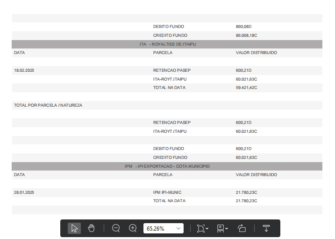Click the ITA - ROYALTIES DE ITAIPU header
The image size is (335, 239).
pos(167,44)
